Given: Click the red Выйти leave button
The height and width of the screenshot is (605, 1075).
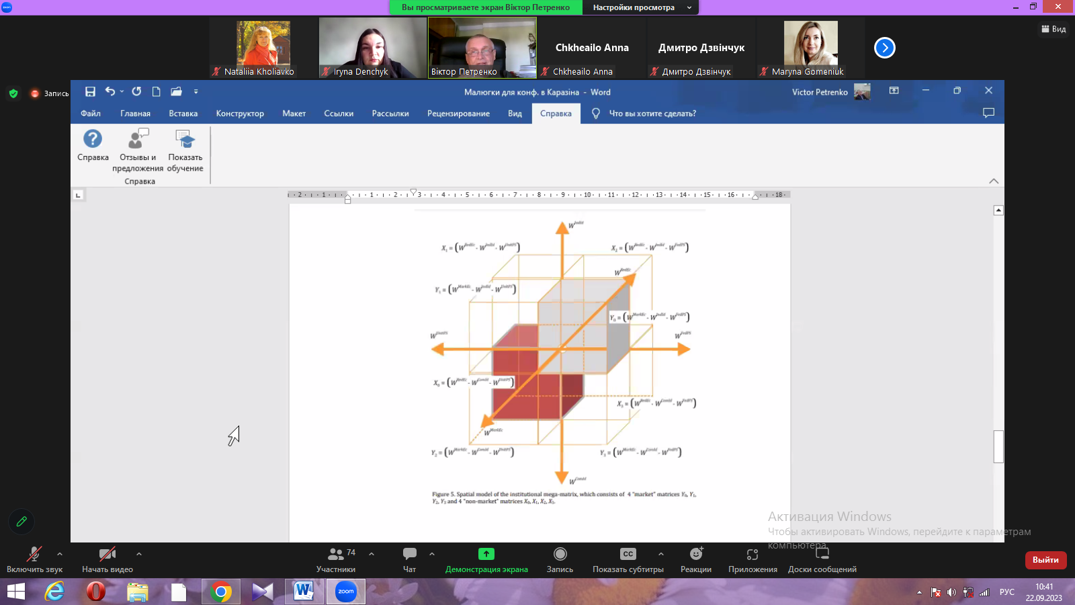Looking at the screenshot, I should pyautogui.click(x=1045, y=560).
